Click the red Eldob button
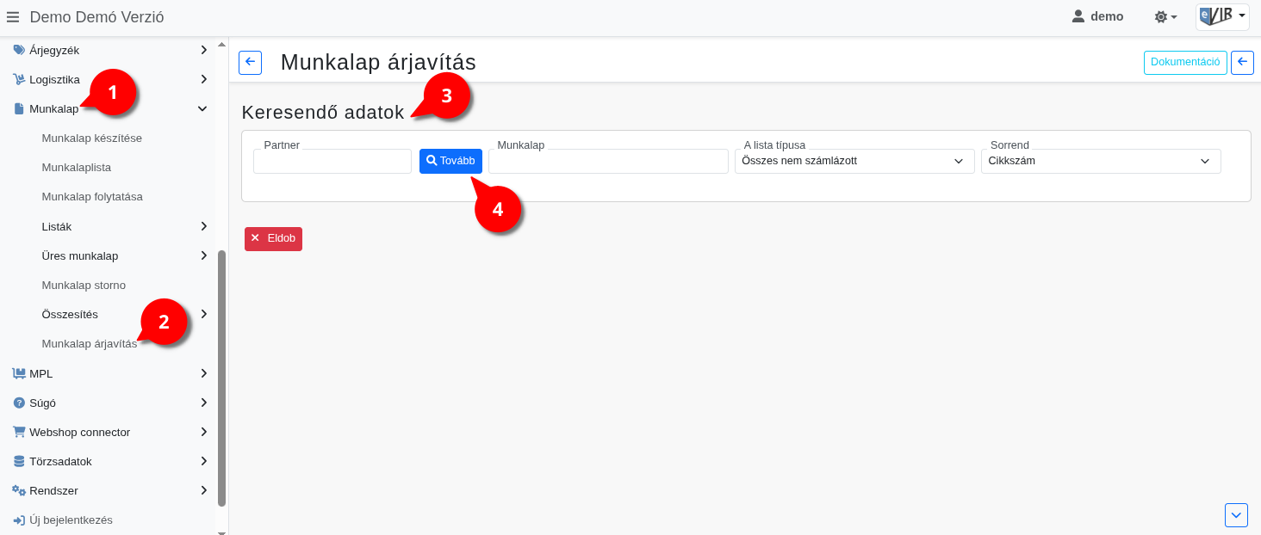This screenshot has height=535, width=1261. point(273,238)
